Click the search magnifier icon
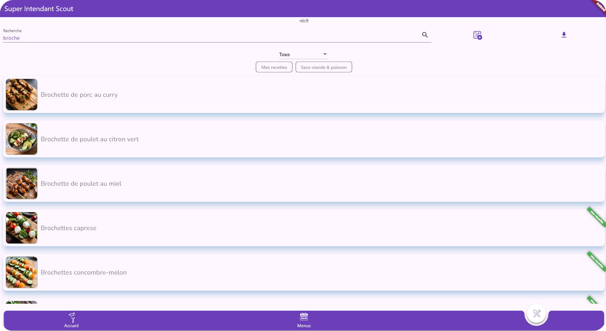606x331 pixels. pyautogui.click(x=425, y=35)
